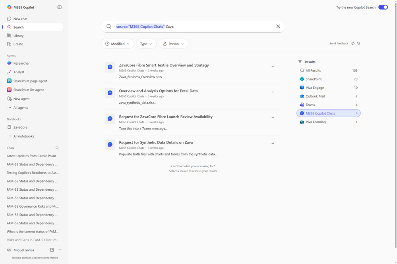
Task: Give thumbs up feedback on results
Action: (x=353, y=43)
